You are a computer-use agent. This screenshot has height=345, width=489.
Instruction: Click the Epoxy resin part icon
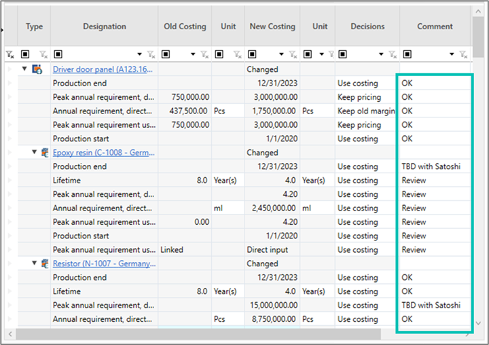tap(46, 153)
